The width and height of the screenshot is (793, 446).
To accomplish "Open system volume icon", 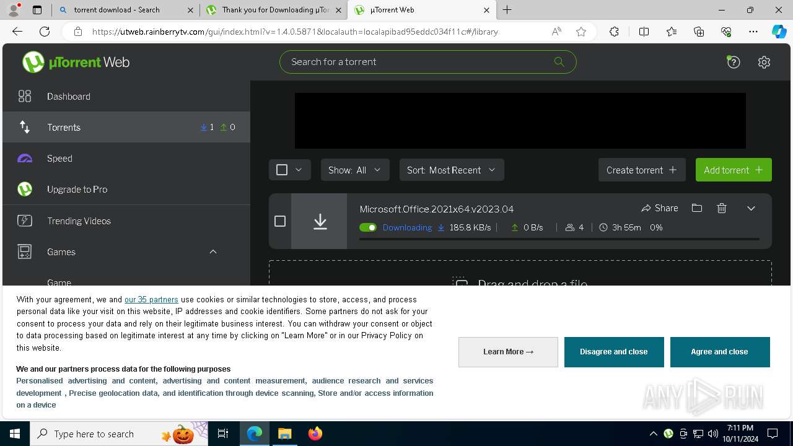I will (713, 434).
